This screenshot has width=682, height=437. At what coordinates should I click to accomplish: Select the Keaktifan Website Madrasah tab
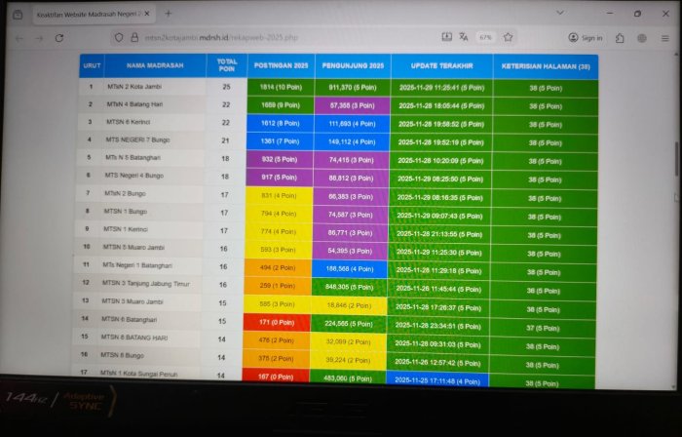coord(88,15)
